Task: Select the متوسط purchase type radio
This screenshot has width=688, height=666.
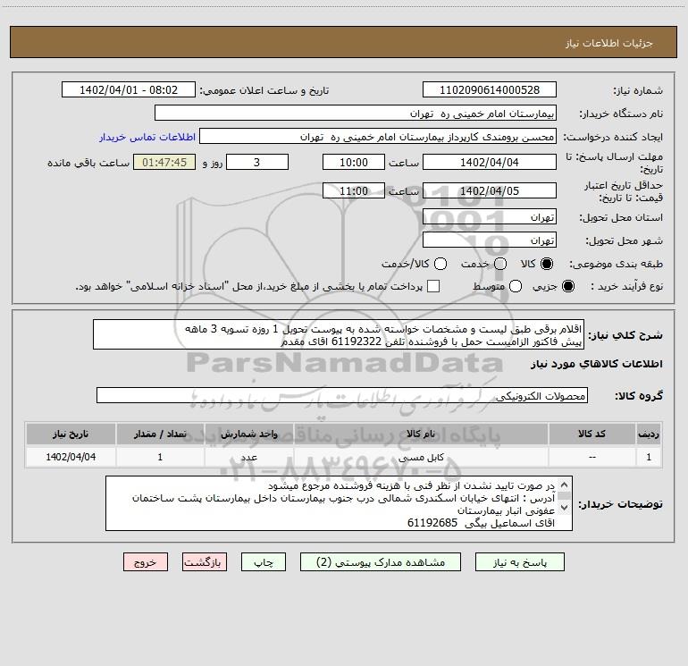Action: [516, 286]
